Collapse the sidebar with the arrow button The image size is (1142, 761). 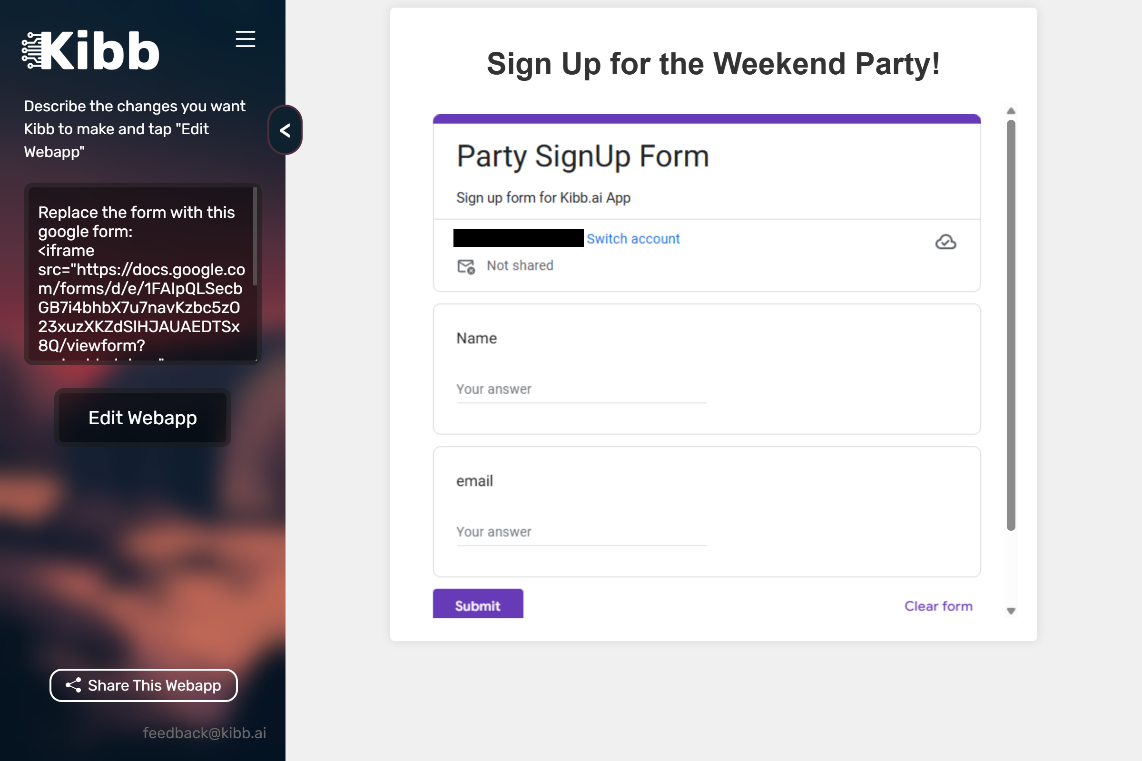285,130
